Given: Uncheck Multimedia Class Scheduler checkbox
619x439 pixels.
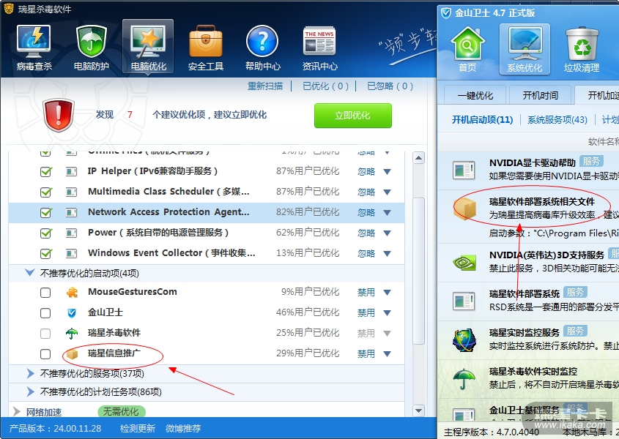Looking at the screenshot, I should click(x=46, y=192).
